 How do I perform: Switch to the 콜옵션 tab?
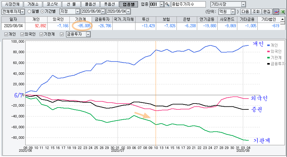(90, 4)
